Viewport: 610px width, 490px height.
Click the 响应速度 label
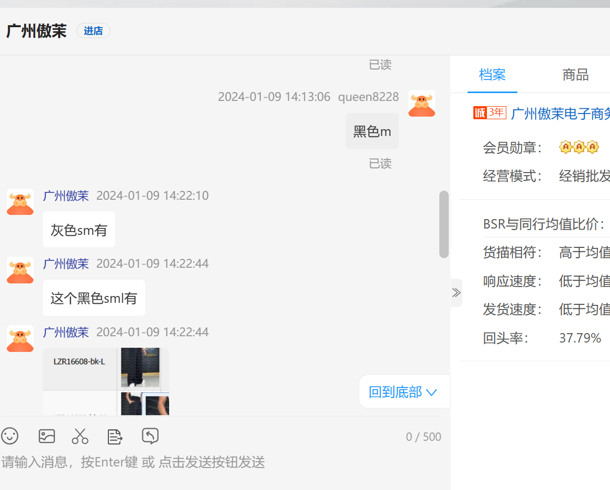click(x=512, y=281)
